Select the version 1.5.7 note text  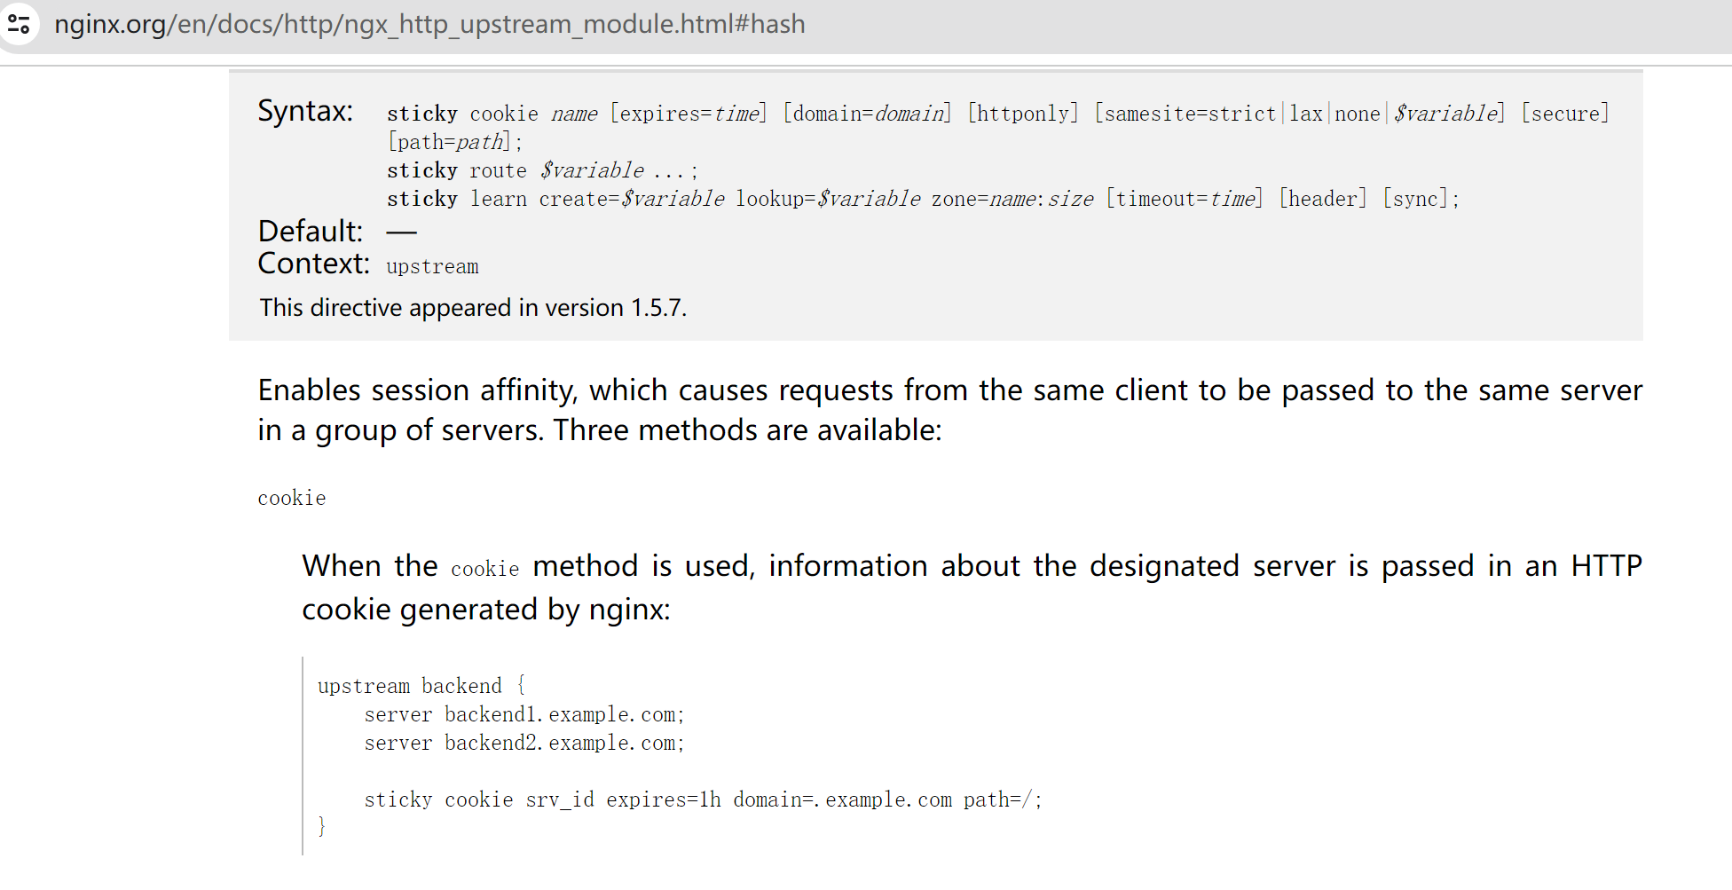pos(473,307)
